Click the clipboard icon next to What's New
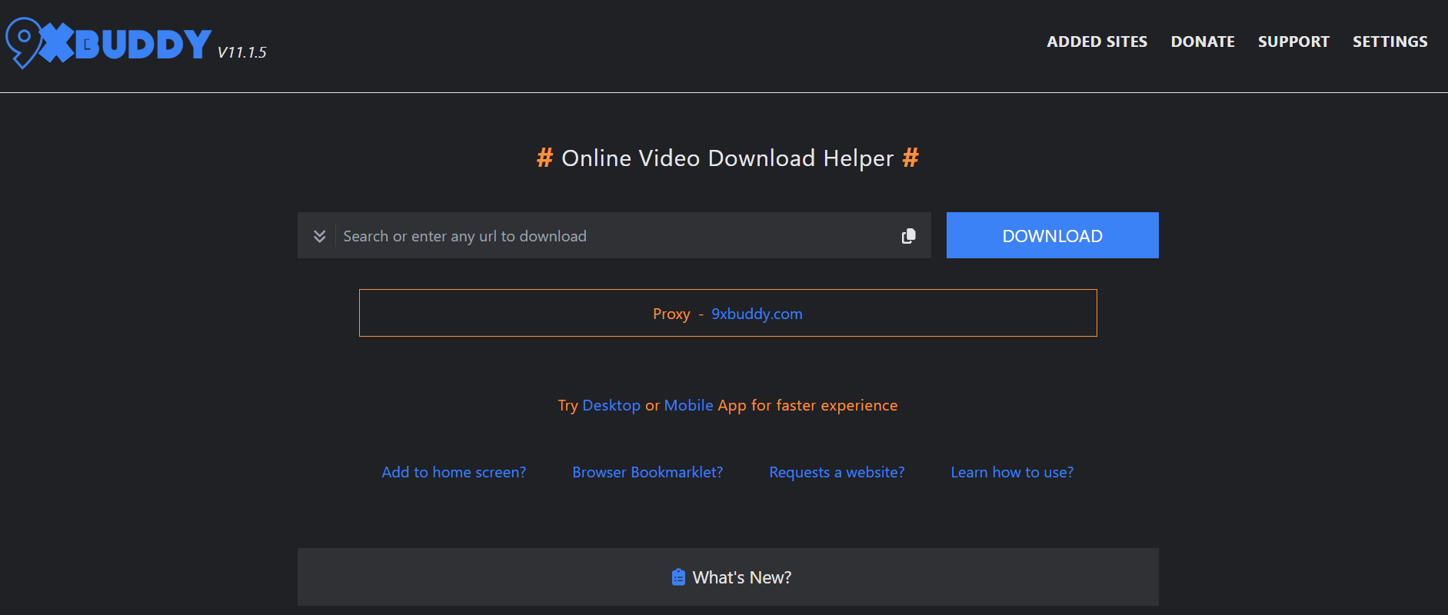 click(677, 577)
